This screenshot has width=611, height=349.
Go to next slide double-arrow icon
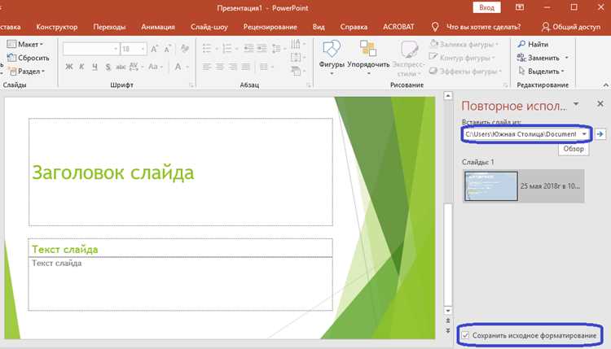click(448, 330)
